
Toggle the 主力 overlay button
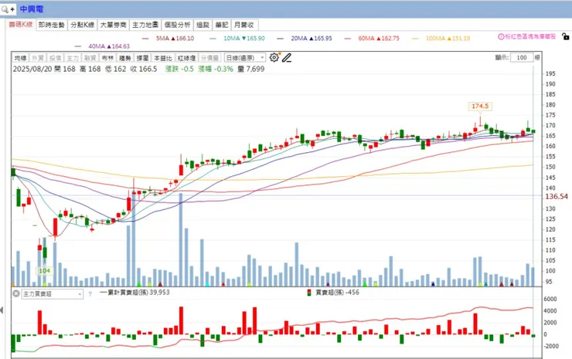point(73,58)
